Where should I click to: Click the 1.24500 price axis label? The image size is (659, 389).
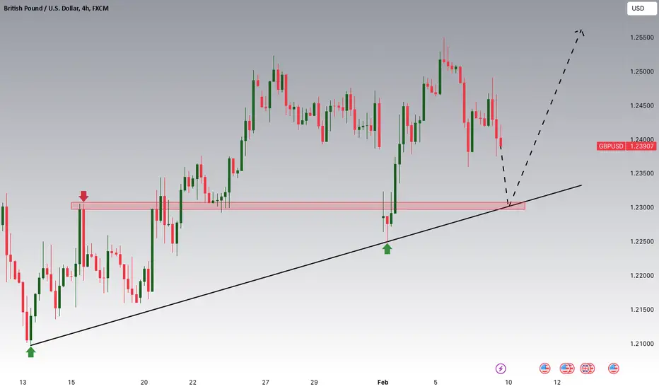point(642,105)
